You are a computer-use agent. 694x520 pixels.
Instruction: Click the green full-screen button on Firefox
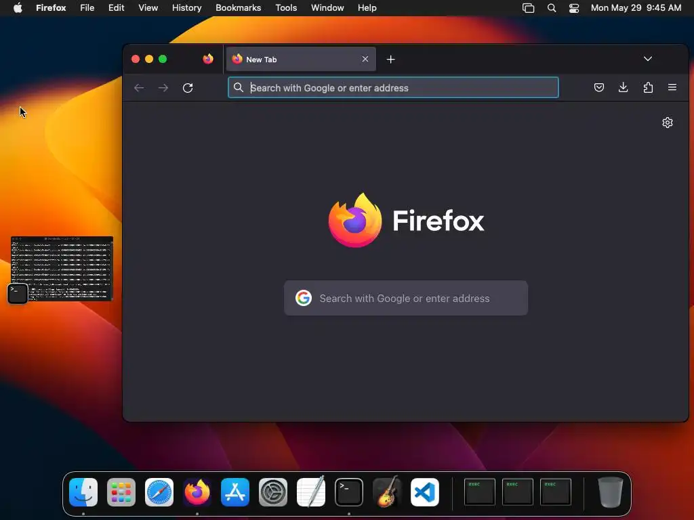coord(163,59)
